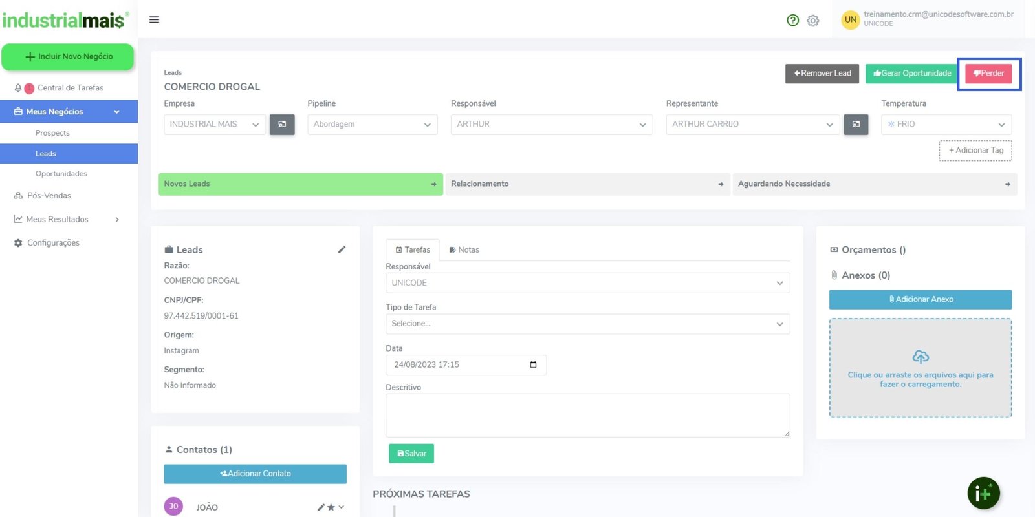Viewport: 1035px width, 517px height.
Task: Click the icon button beside Empresa field
Action: tap(282, 124)
